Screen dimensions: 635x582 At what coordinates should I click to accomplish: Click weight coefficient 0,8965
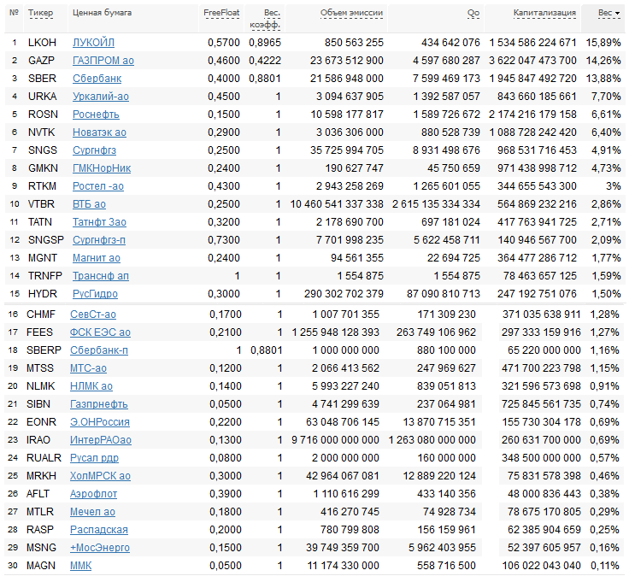265,43
